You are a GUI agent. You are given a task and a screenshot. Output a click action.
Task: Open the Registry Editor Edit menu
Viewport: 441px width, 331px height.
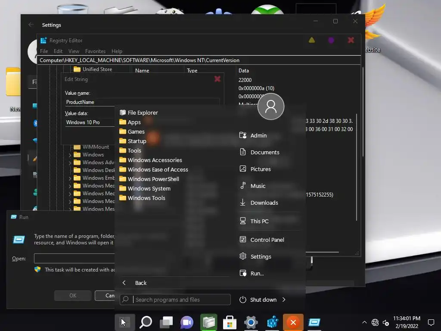click(58, 51)
